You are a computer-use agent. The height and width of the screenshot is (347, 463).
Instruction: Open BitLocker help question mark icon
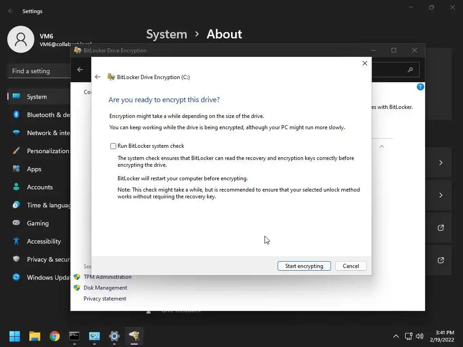coord(420,87)
